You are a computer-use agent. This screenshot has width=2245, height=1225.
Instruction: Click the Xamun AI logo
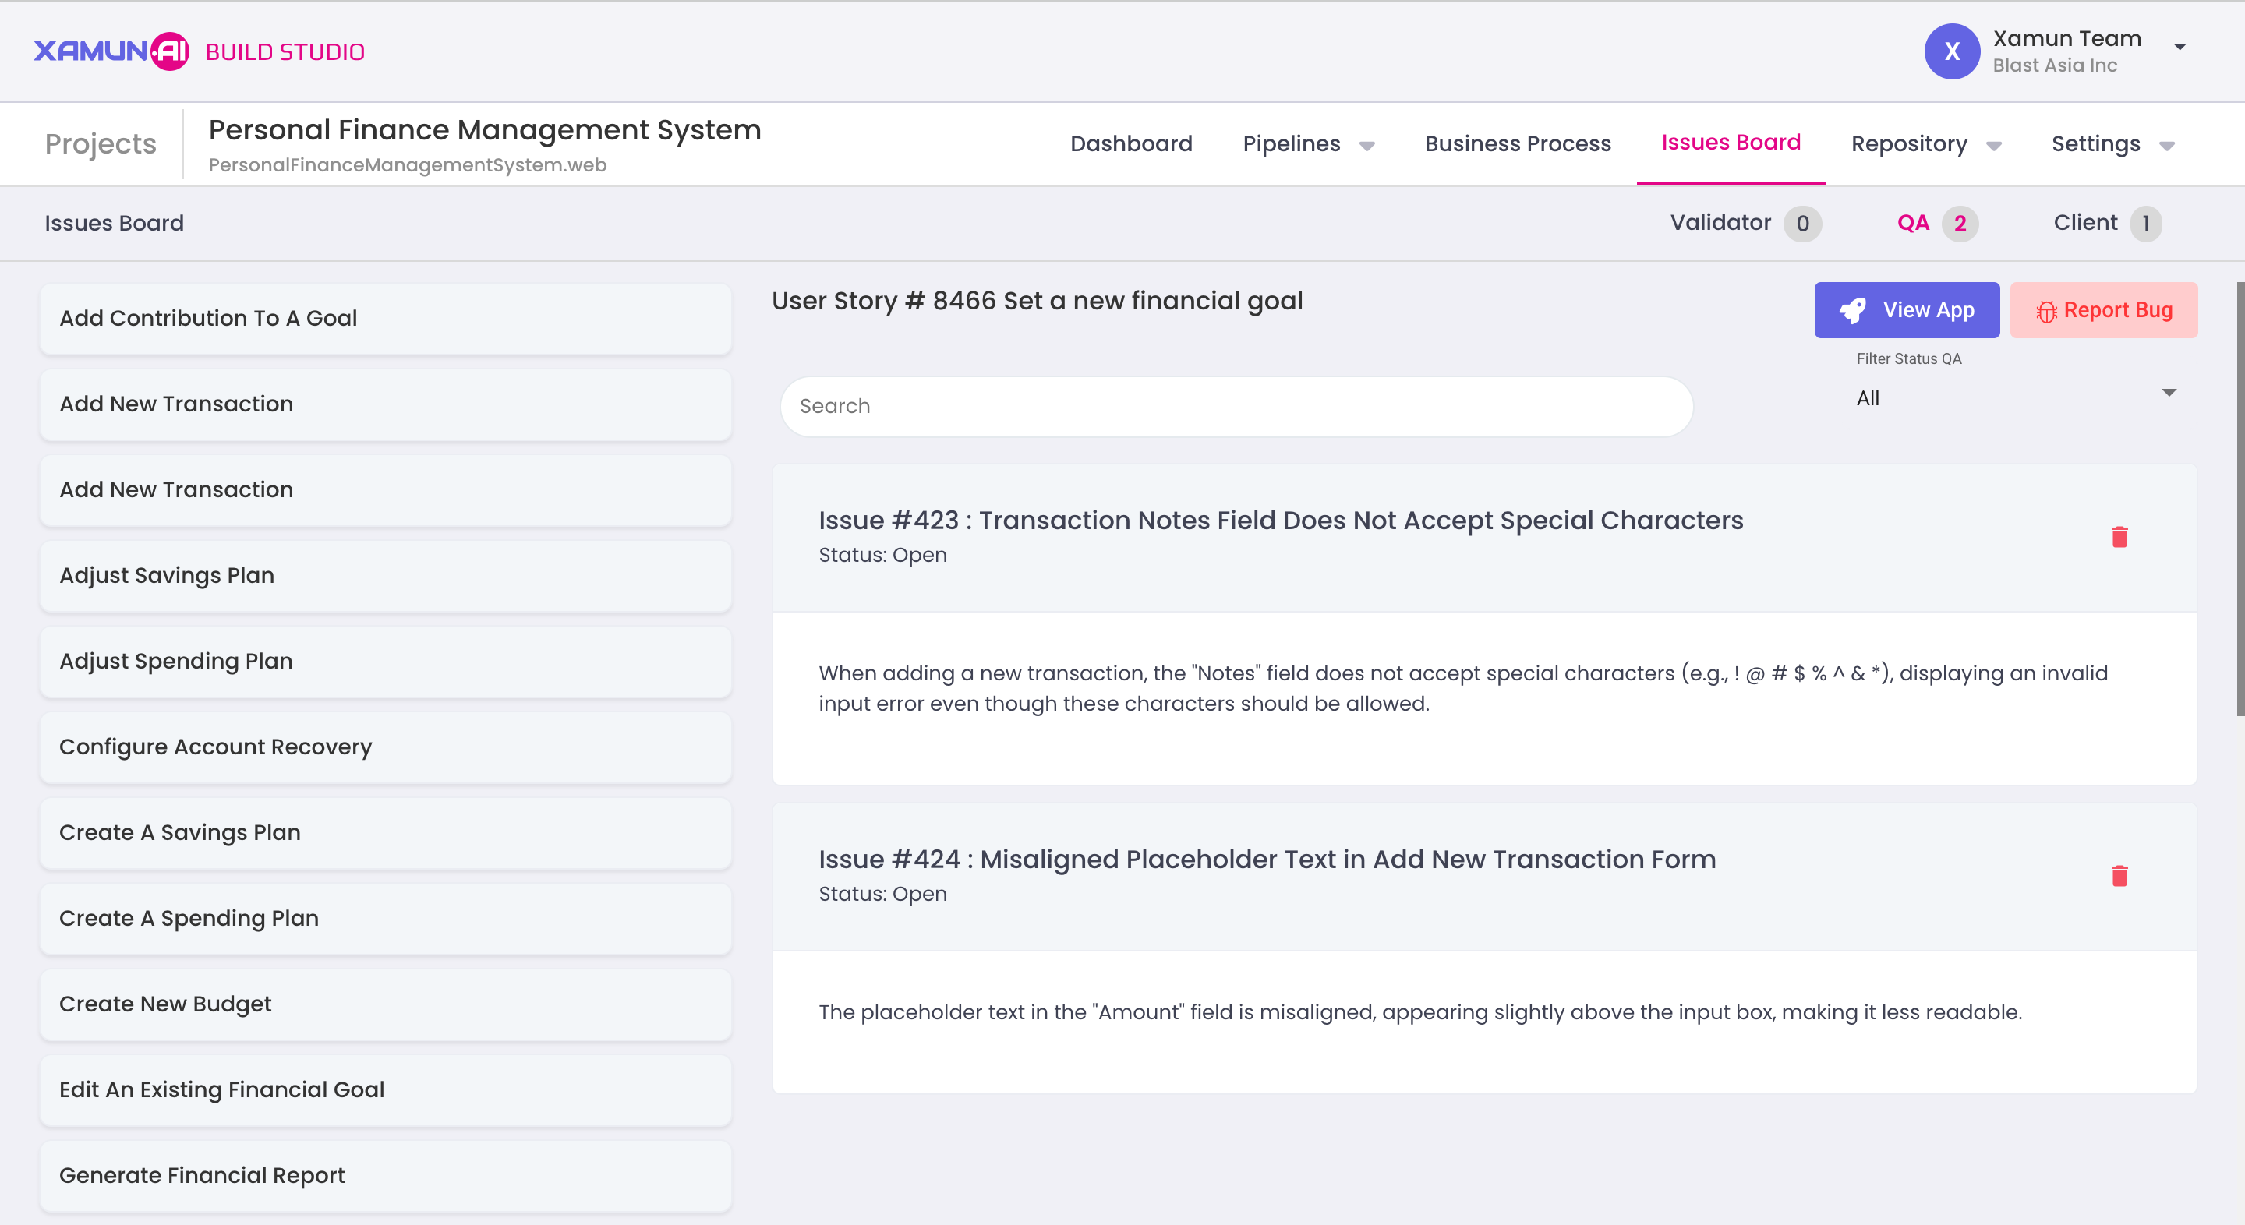click(x=111, y=51)
